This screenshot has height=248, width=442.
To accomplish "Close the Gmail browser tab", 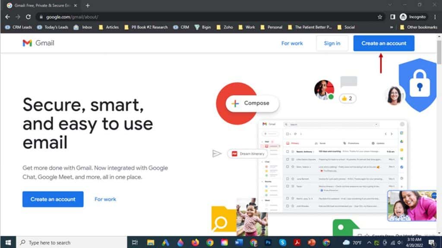I will click(75, 5).
